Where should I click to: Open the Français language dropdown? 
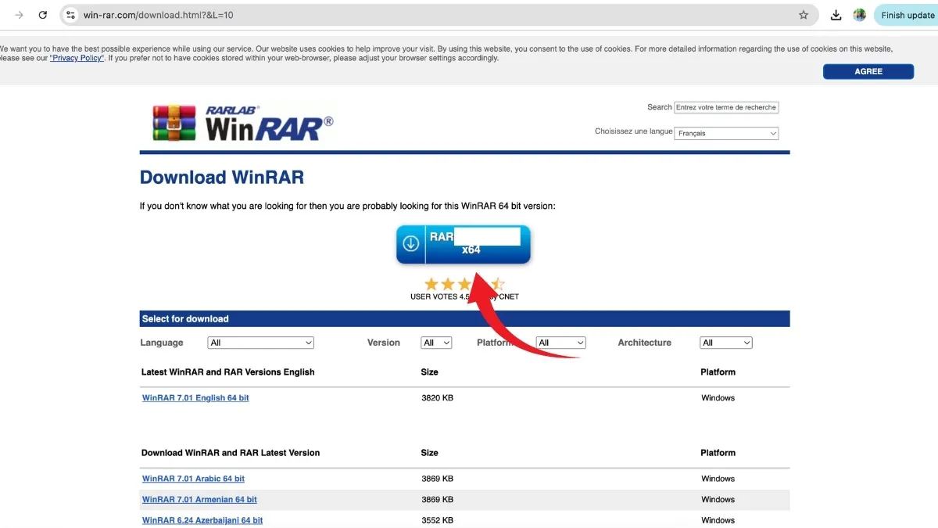pyautogui.click(x=727, y=134)
